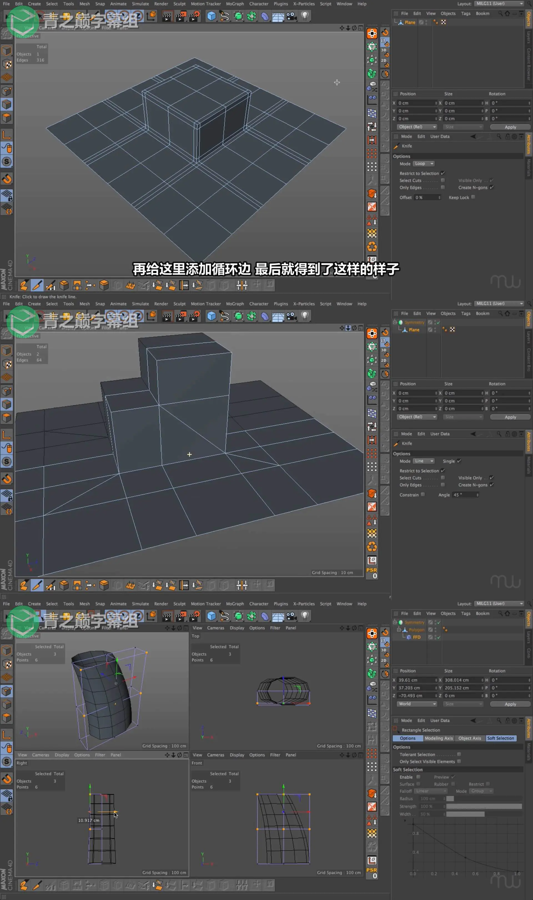This screenshot has height=900, width=533.
Task: Click the green flower Array icon in middle window
Action: [252, 316]
